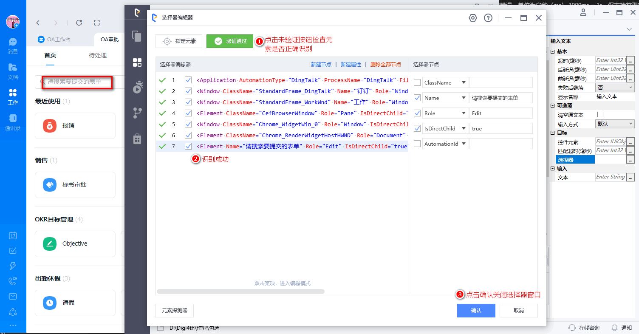
Task: Open the branch icon in dark sidebar
Action: (x=137, y=113)
